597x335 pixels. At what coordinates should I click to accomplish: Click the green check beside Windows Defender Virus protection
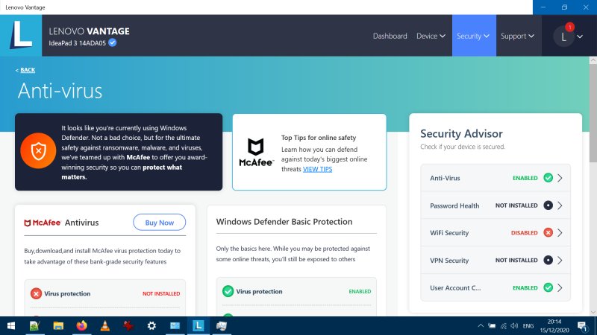228,291
